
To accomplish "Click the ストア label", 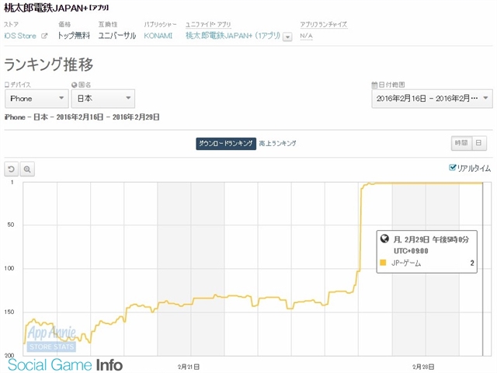I will coord(11,24).
